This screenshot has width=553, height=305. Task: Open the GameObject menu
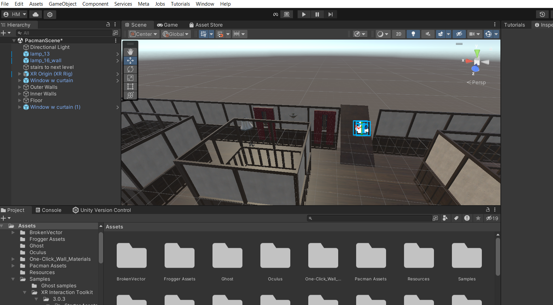click(63, 4)
